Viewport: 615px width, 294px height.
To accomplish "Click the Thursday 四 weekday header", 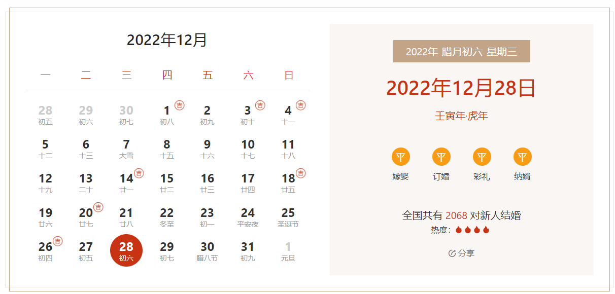I will tap(167, 76).
